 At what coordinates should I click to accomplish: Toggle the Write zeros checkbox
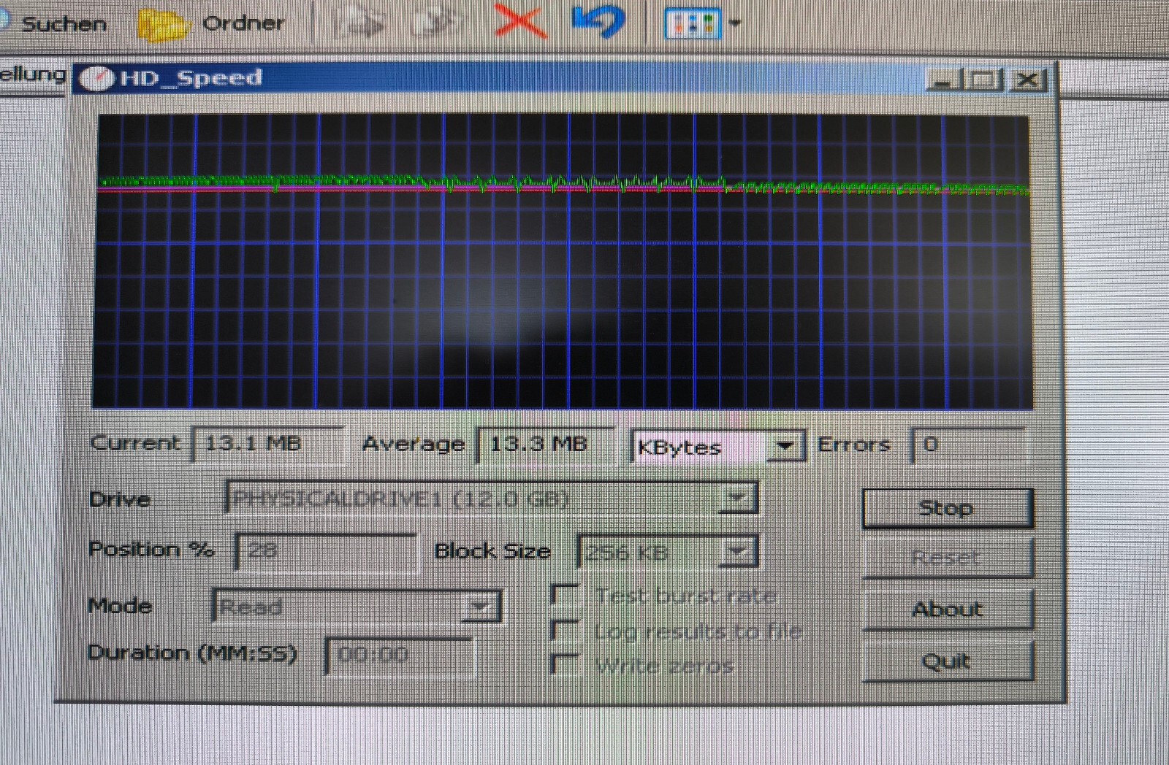coord(565,664)
